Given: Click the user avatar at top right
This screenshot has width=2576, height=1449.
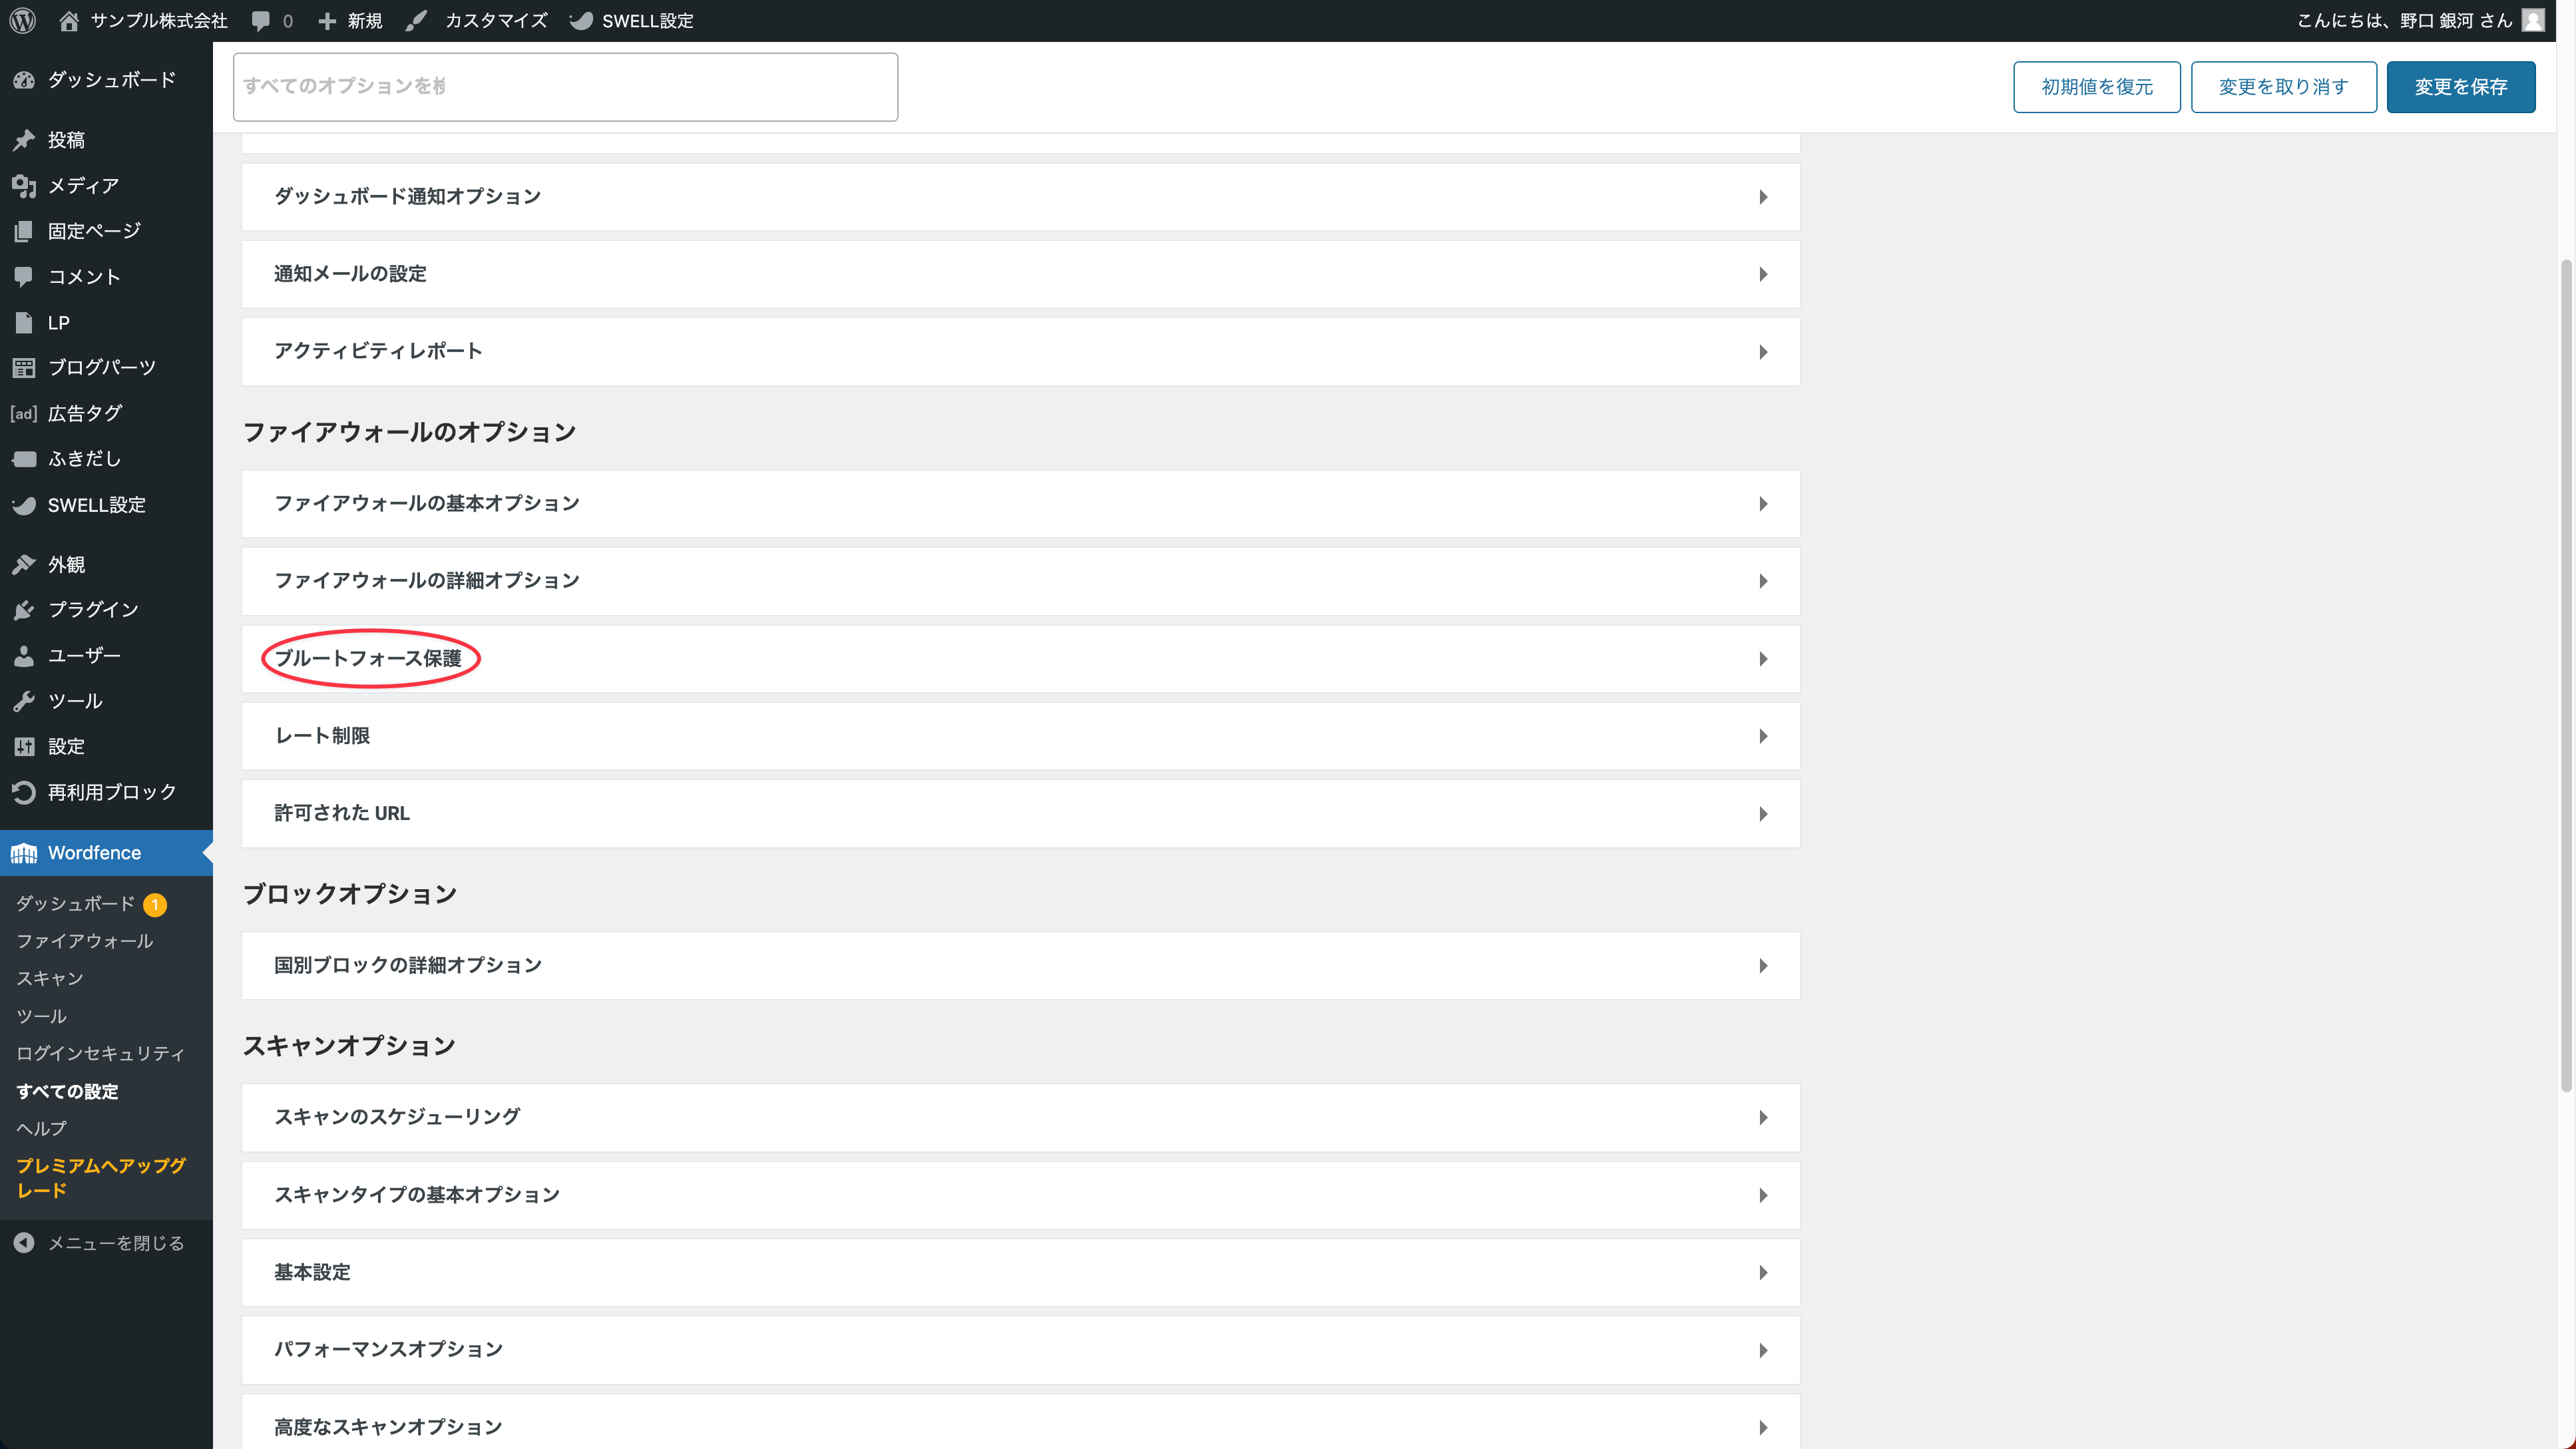Looking at the screenshot, I should point(2532,20).
